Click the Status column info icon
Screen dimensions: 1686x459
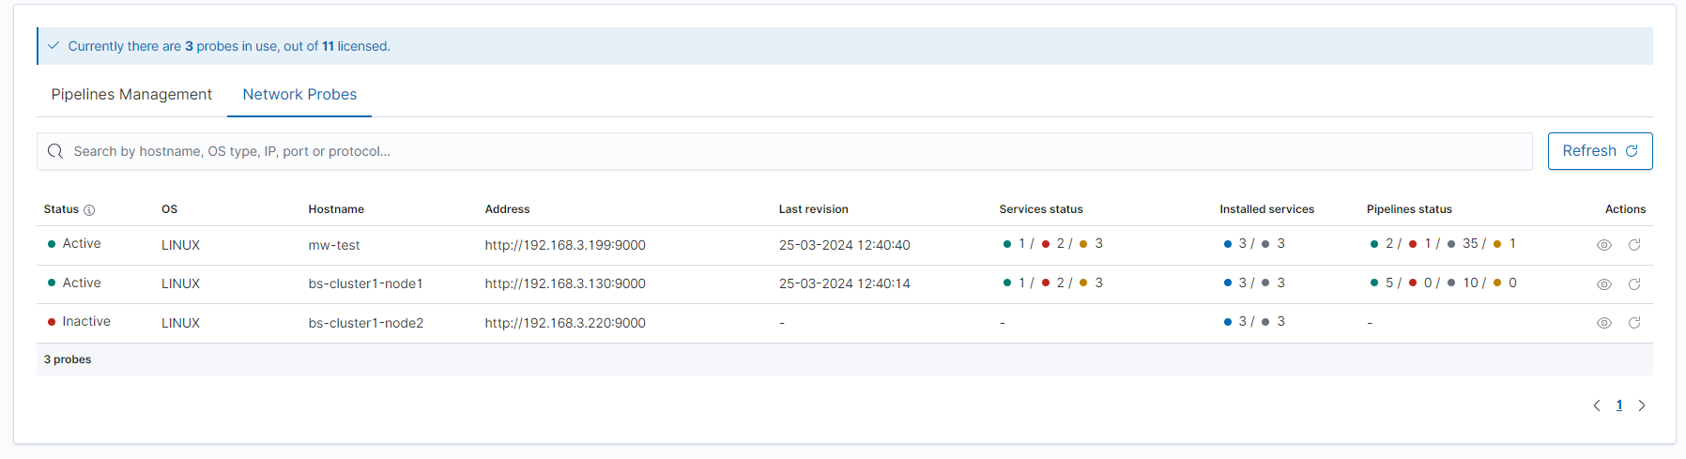(x=89, y=210)
